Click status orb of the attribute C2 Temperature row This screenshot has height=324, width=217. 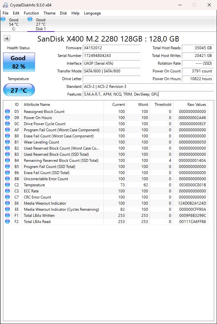(7, 185)
